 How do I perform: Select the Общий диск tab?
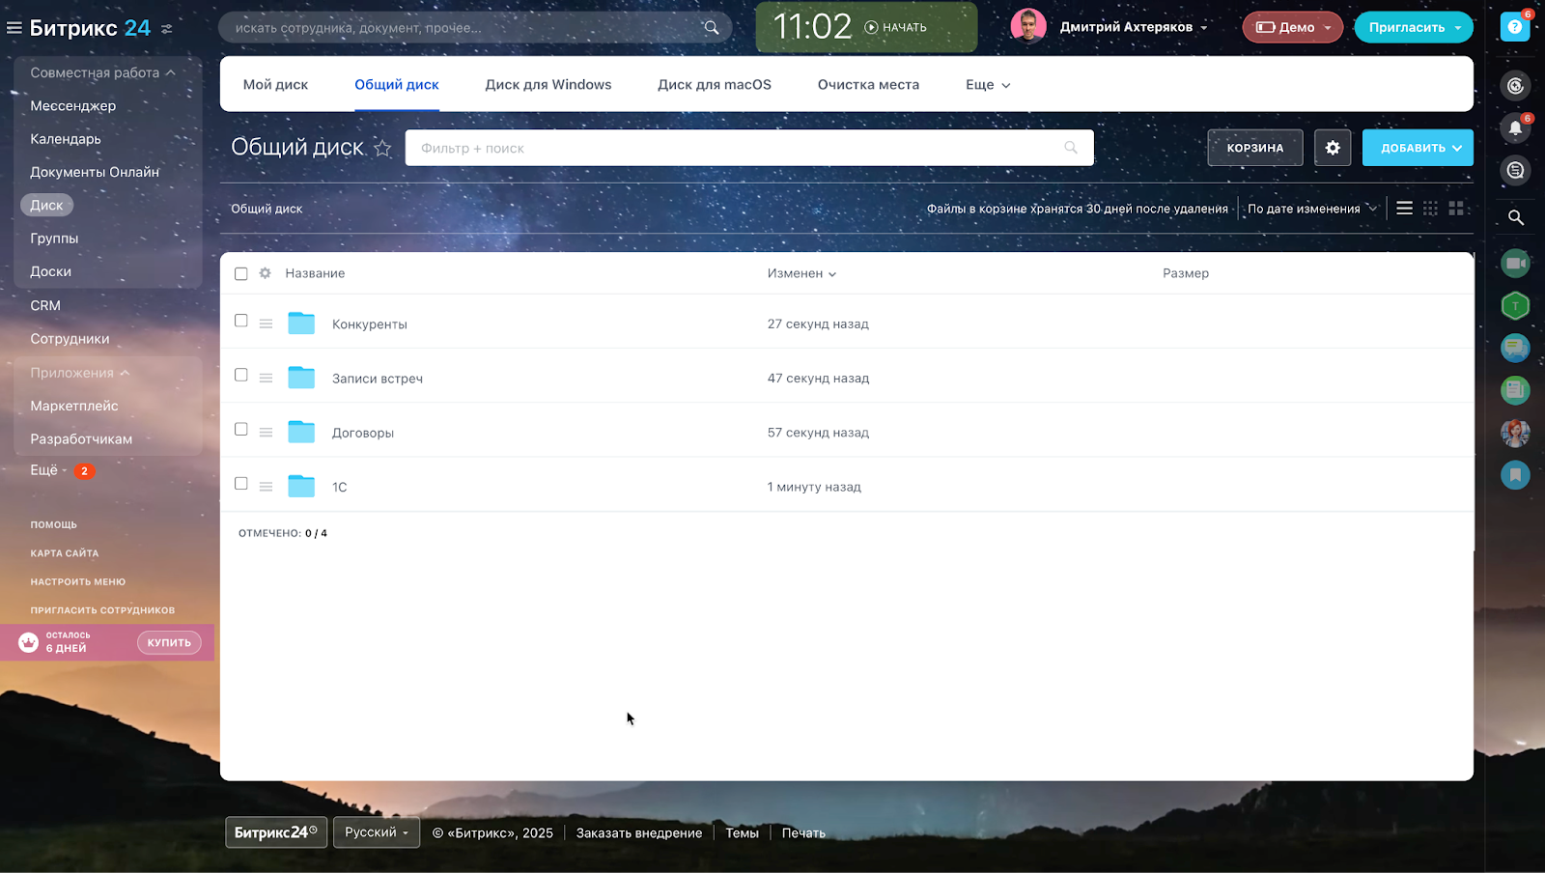(397, 85)
